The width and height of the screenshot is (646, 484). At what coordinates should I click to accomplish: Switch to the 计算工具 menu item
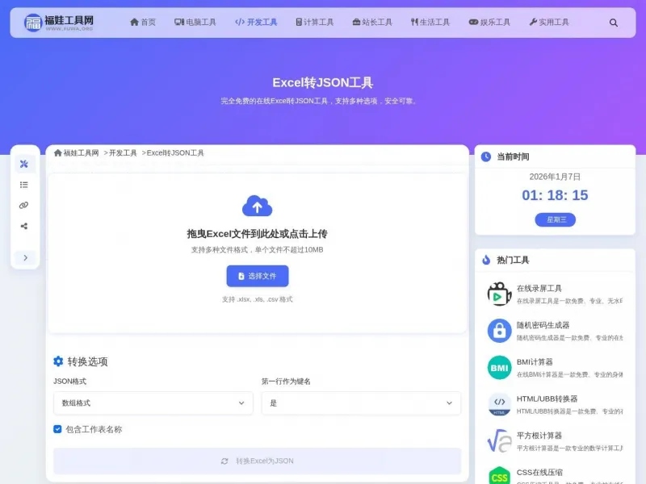tap(314, 23)
